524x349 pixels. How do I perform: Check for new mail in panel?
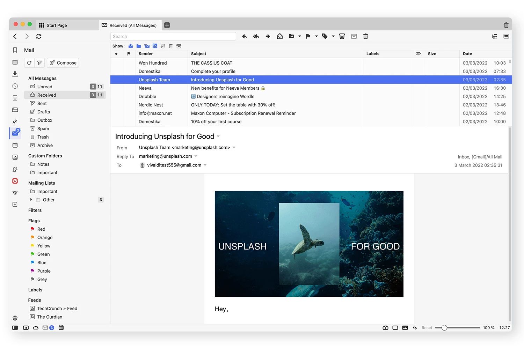click(x=29, y=63)
